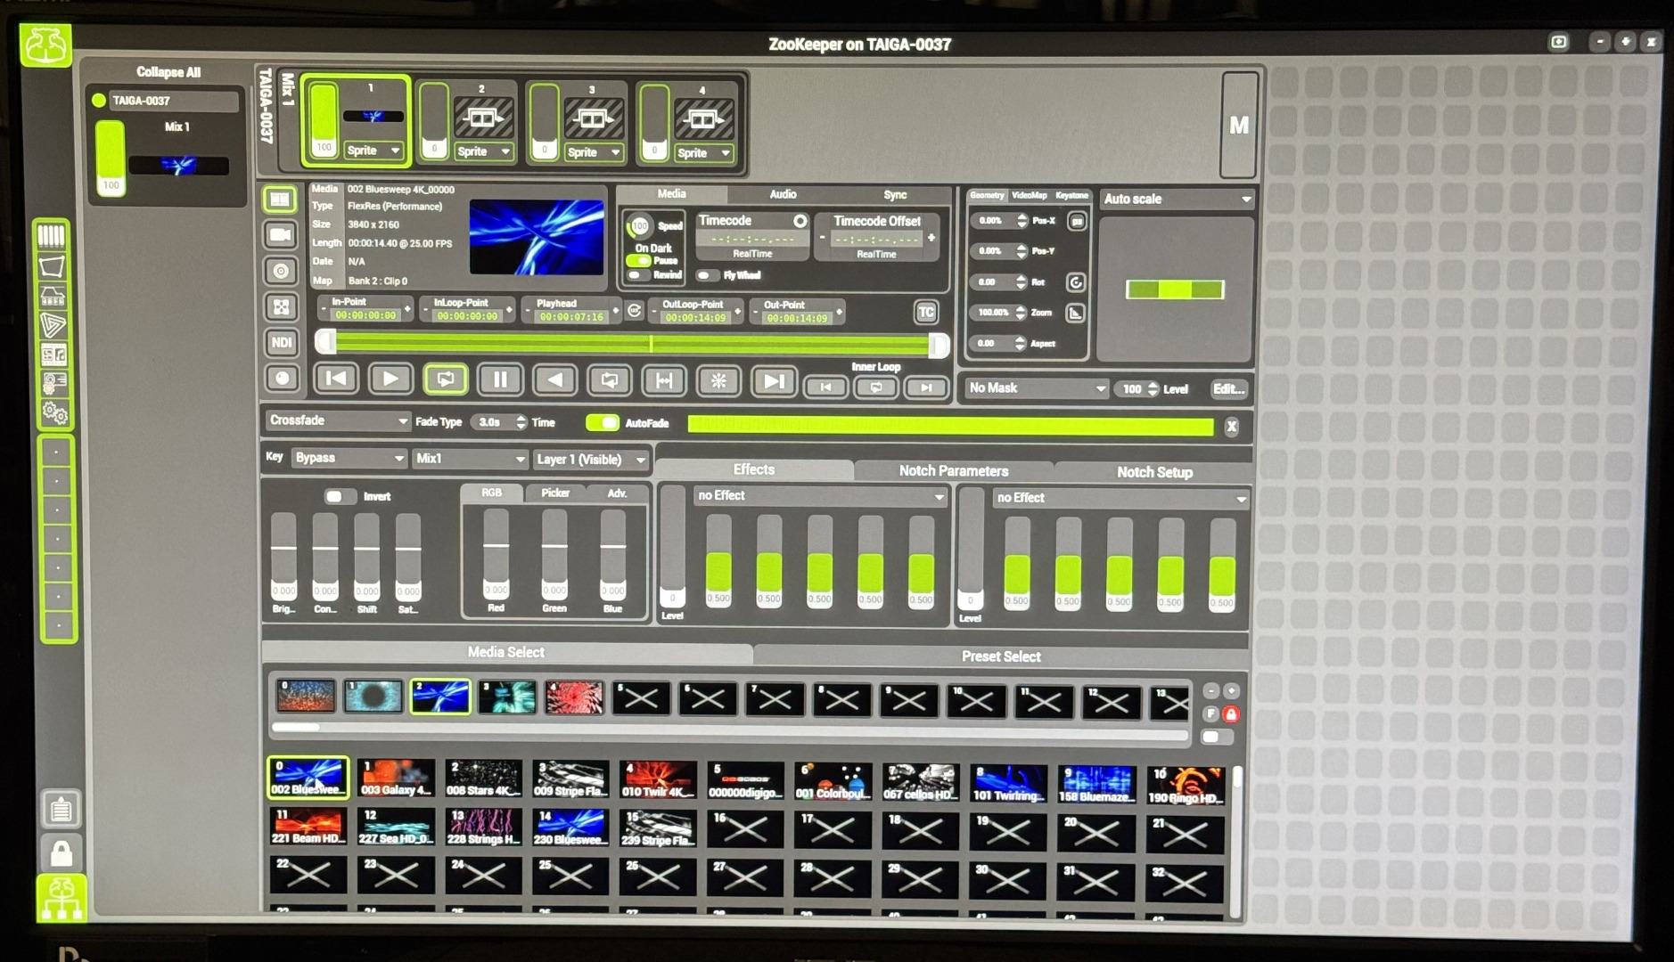Click the NDI source icon
Screen dimensions: 1674x962
[281, 343]
